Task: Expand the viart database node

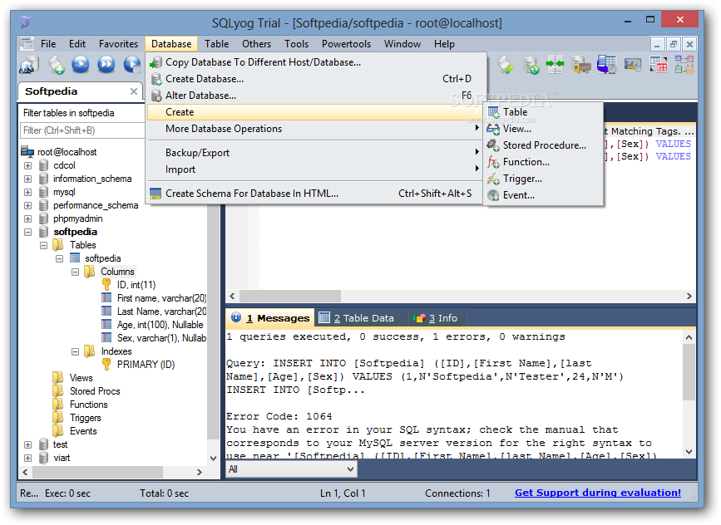Action: click(x=28, y=458)
